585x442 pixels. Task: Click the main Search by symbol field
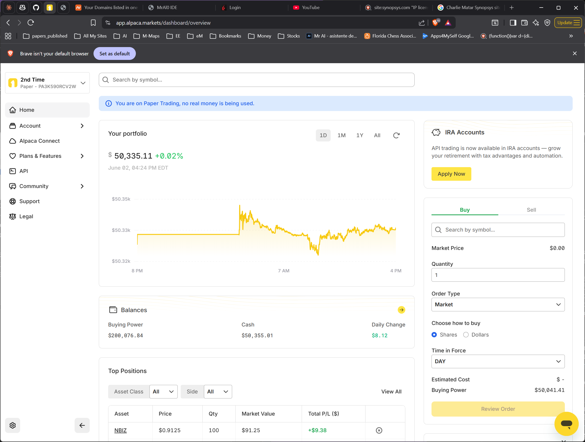pyautogui.click(x=257, y=80)
